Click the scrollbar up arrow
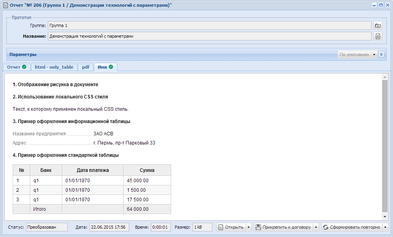393x237 pixels. (385, 77)
